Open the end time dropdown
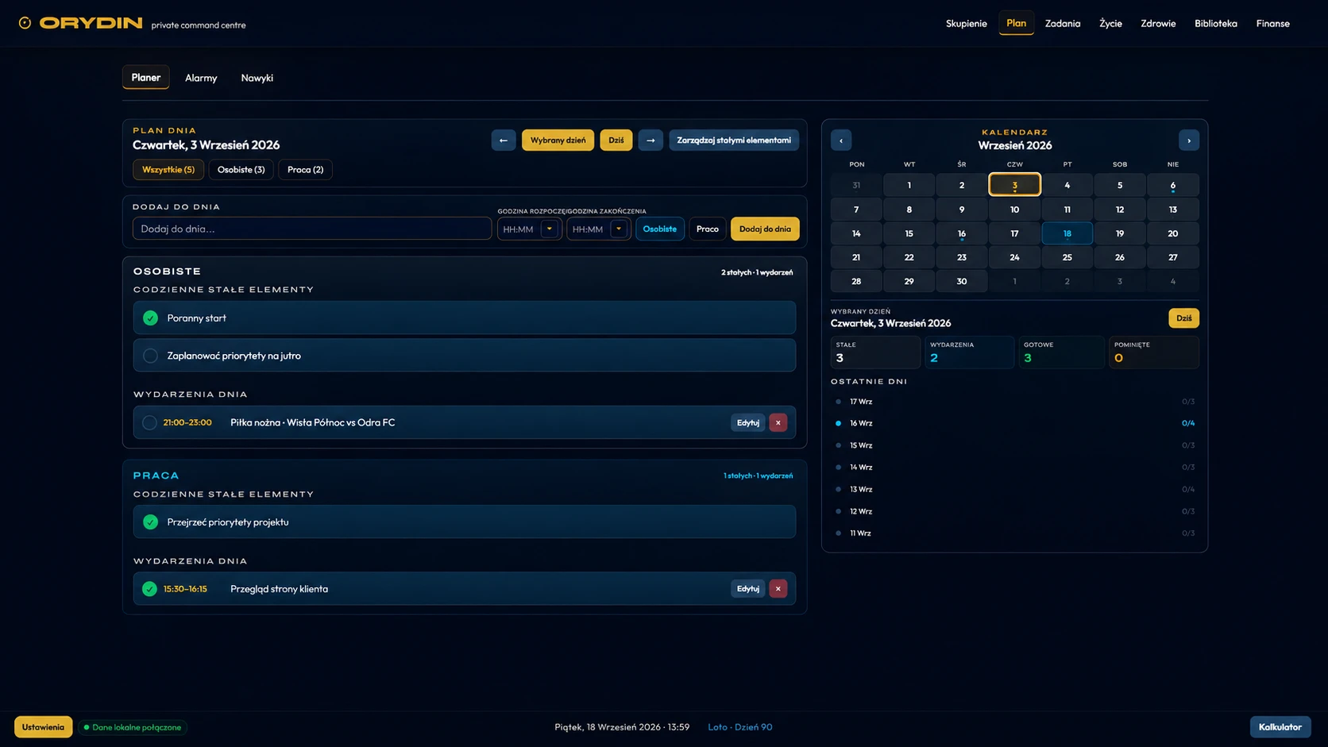This screenshot has width=1328, height=747. (x=618, y=229)
